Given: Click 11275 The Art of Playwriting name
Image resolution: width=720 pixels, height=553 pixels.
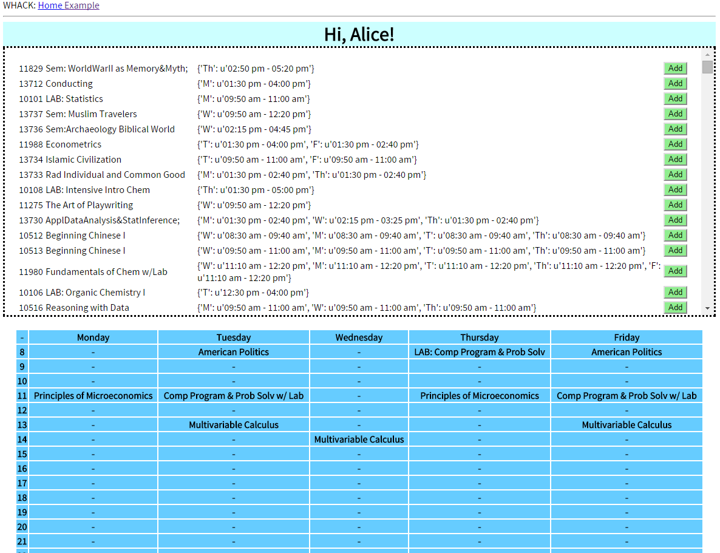Looking at the screenshot, I should (76, 205).
